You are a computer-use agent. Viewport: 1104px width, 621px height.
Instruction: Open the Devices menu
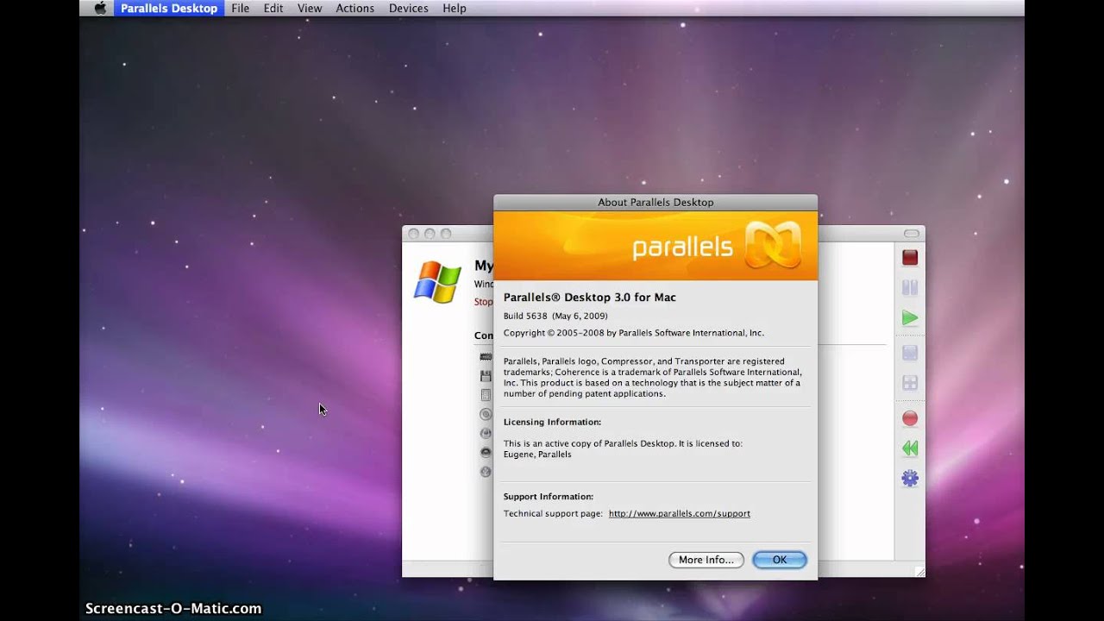[409, 8]
